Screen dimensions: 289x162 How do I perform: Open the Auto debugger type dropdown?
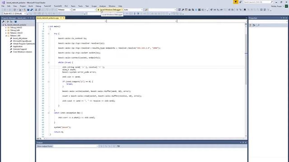[133, 10]
